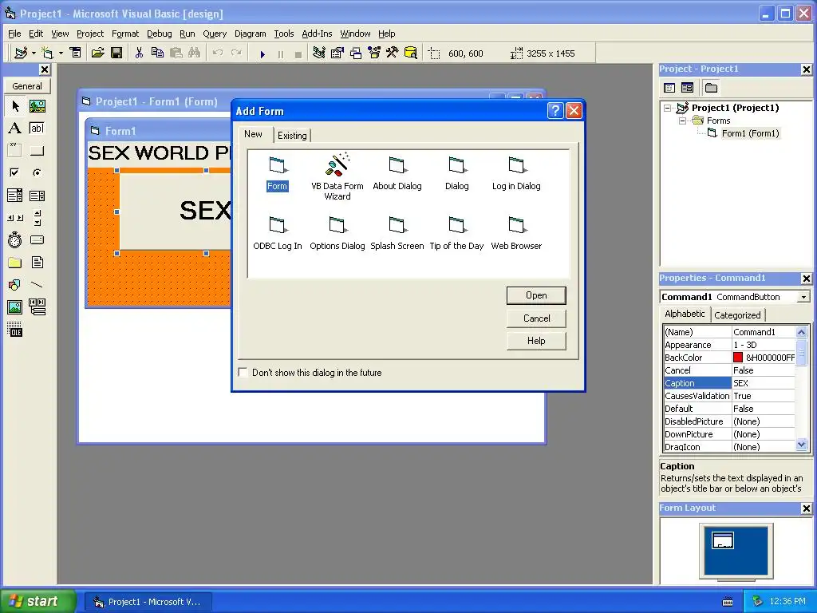This screenshot has height=613, width=817.
Task: Choose the VB Data Form Wizard icon
Action: [337, 177]
